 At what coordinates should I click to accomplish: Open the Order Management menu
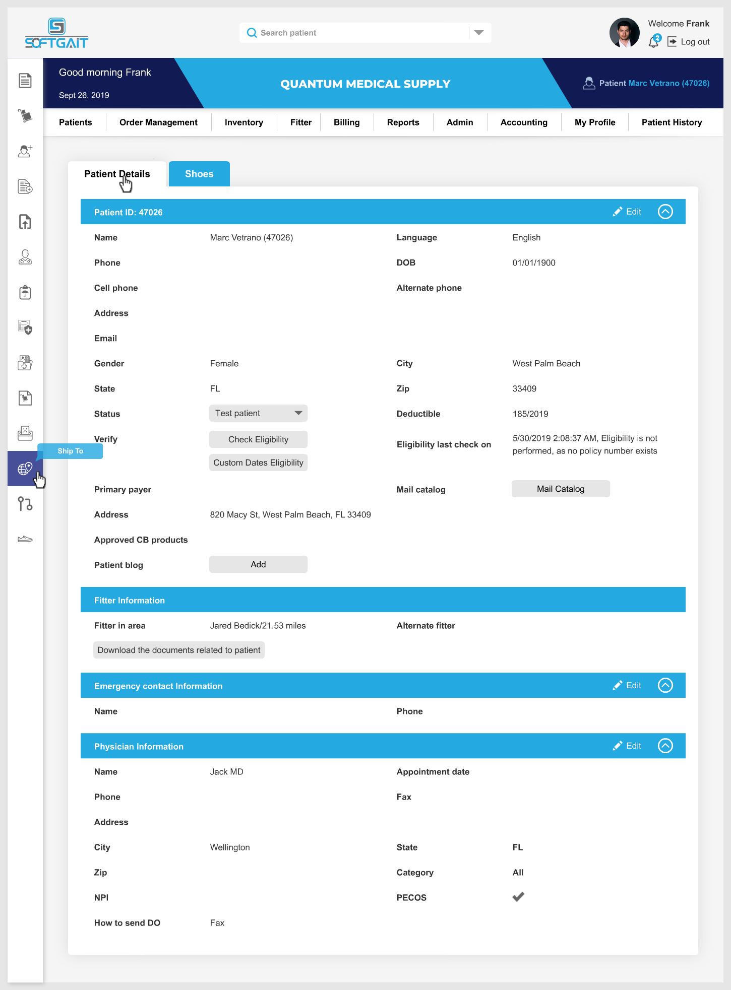[x=158, y=122]
